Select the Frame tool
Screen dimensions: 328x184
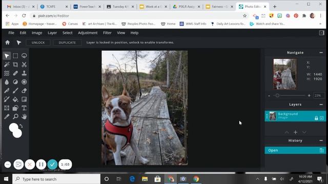[7, 108]
